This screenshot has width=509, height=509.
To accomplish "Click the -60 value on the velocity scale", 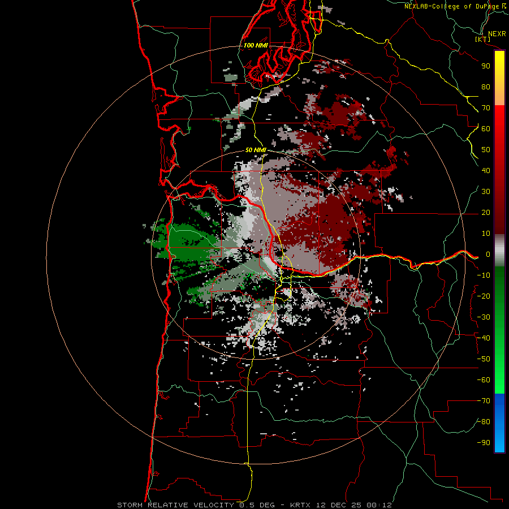I will 484,380.
